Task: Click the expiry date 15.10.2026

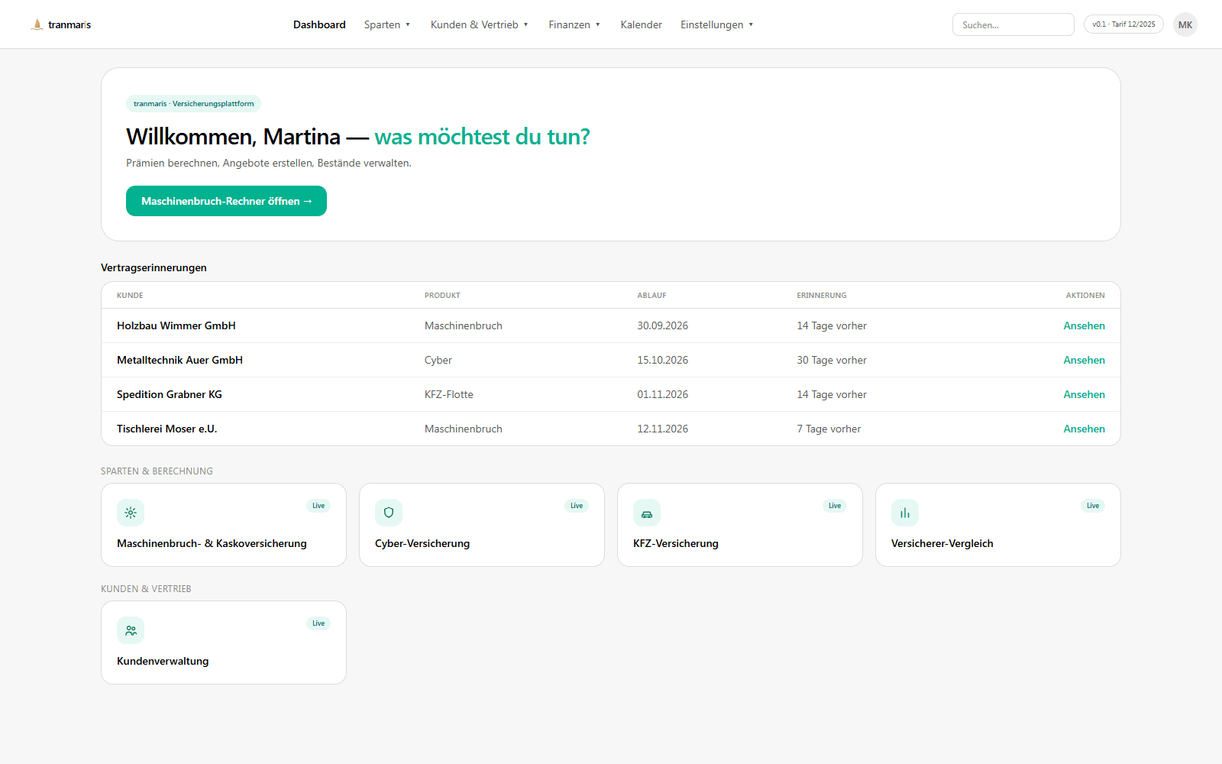Action: (662, 360)
